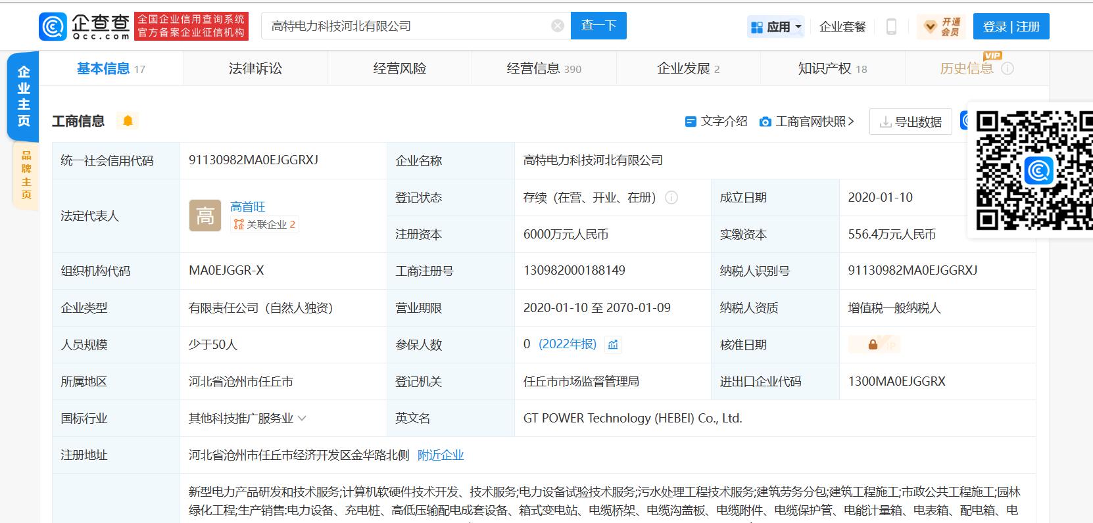This screenshot has height=523, width=1093.
Task: Select the 品牌主页 side tab
Action: (26, 175)
